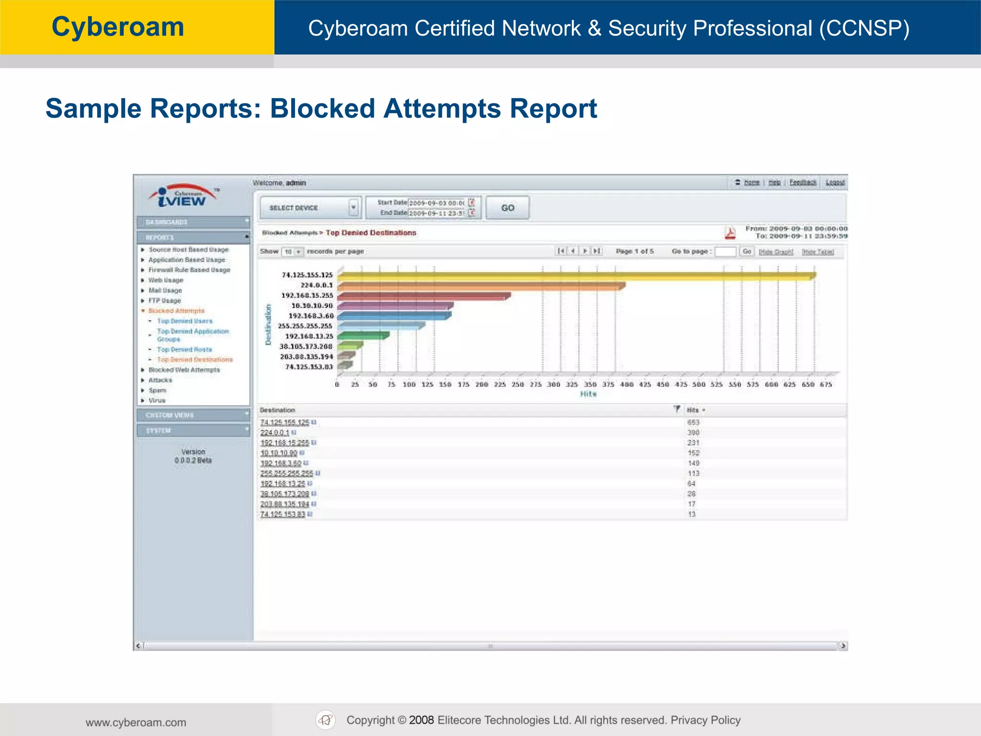Open the Start Date calendar picker

tap(471, 203)
